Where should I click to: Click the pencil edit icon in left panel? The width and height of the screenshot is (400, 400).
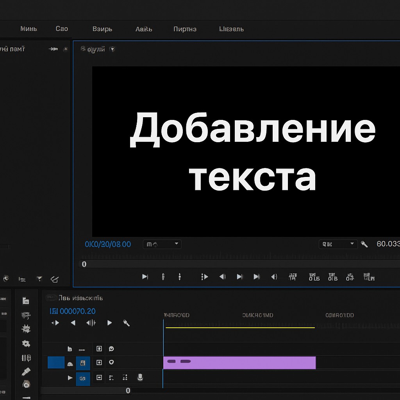[55, 279]
